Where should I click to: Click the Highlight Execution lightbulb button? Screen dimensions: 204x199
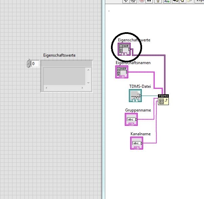158,1
